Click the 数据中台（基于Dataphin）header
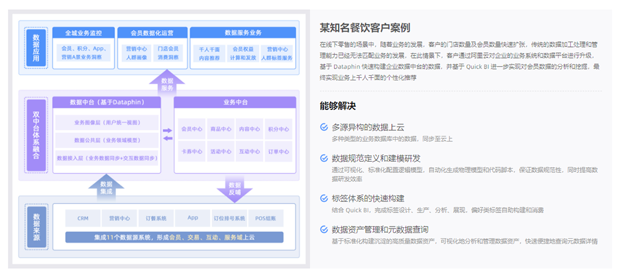This screenshot has height=276, width=619. [106, 102]
